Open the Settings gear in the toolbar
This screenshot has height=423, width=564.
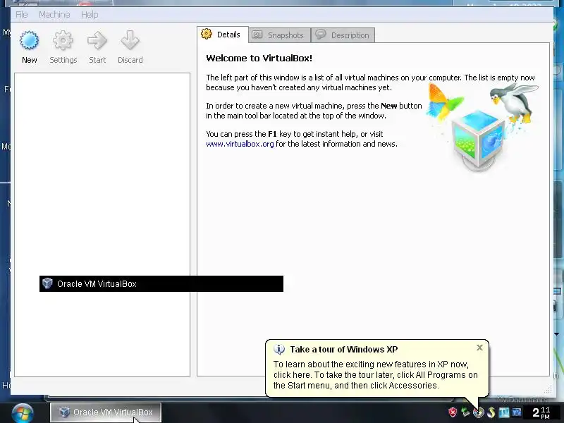(x=63, y=47)
